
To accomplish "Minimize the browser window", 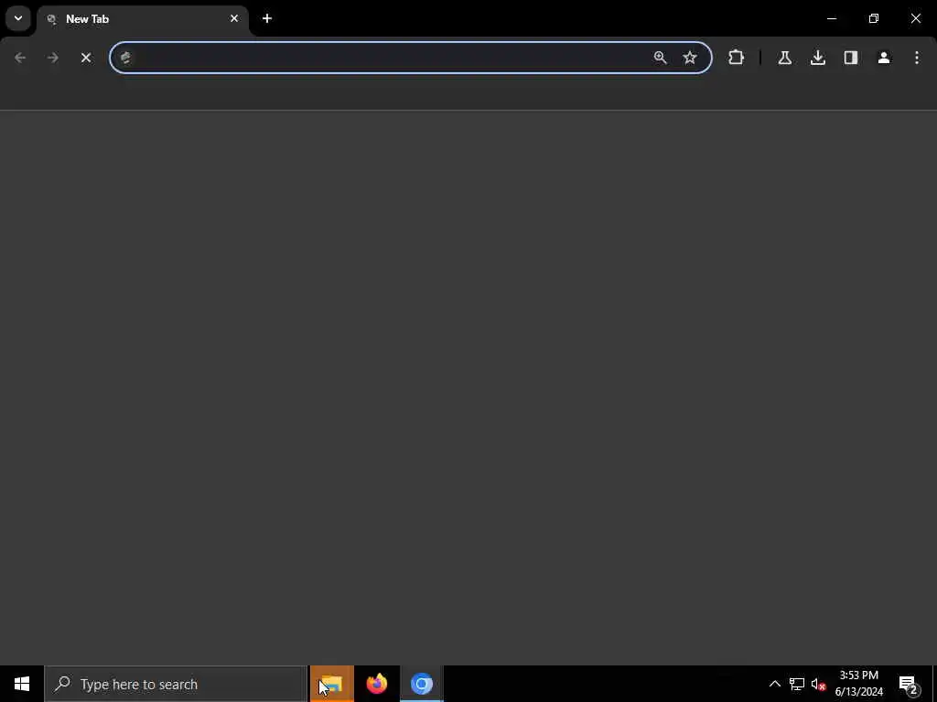I will (x=831, y=18).
